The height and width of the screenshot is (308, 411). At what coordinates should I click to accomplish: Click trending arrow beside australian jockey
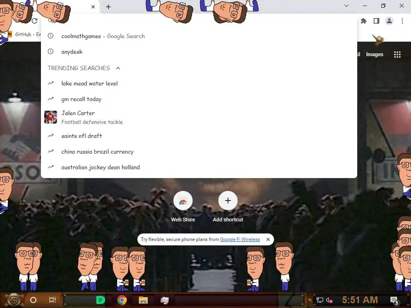51,167
